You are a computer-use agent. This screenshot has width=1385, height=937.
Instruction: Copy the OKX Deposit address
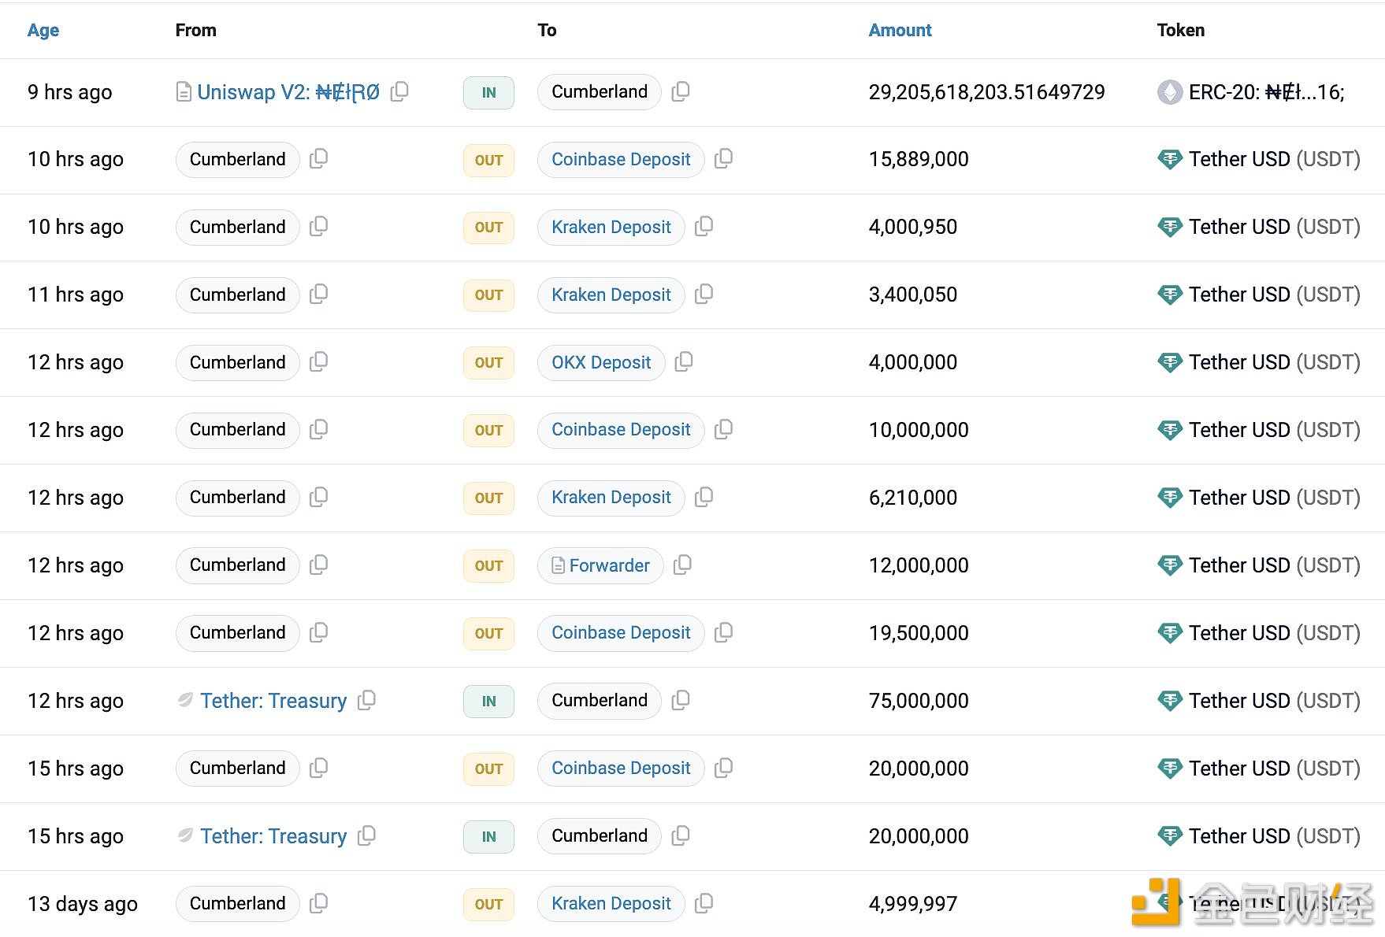[x=684, y=362]
